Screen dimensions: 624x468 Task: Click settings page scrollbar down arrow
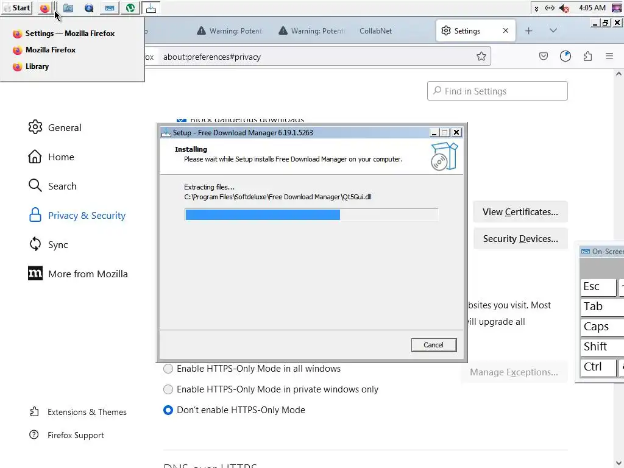tap(619, 463)
